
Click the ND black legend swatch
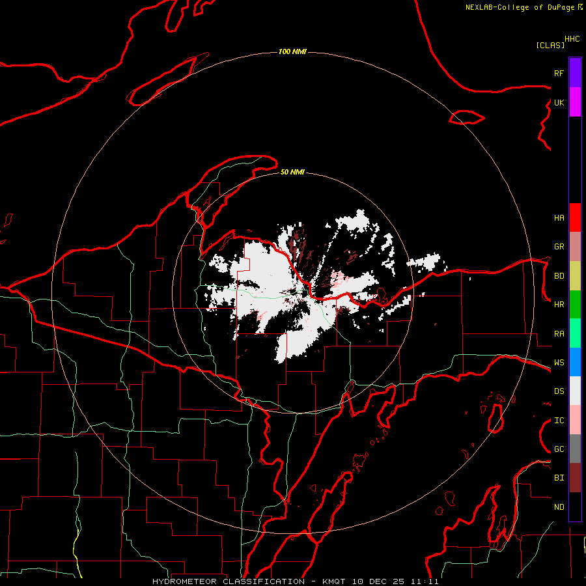click(575, 507)
